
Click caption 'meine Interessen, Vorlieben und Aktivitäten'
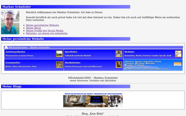coord(93,81)
